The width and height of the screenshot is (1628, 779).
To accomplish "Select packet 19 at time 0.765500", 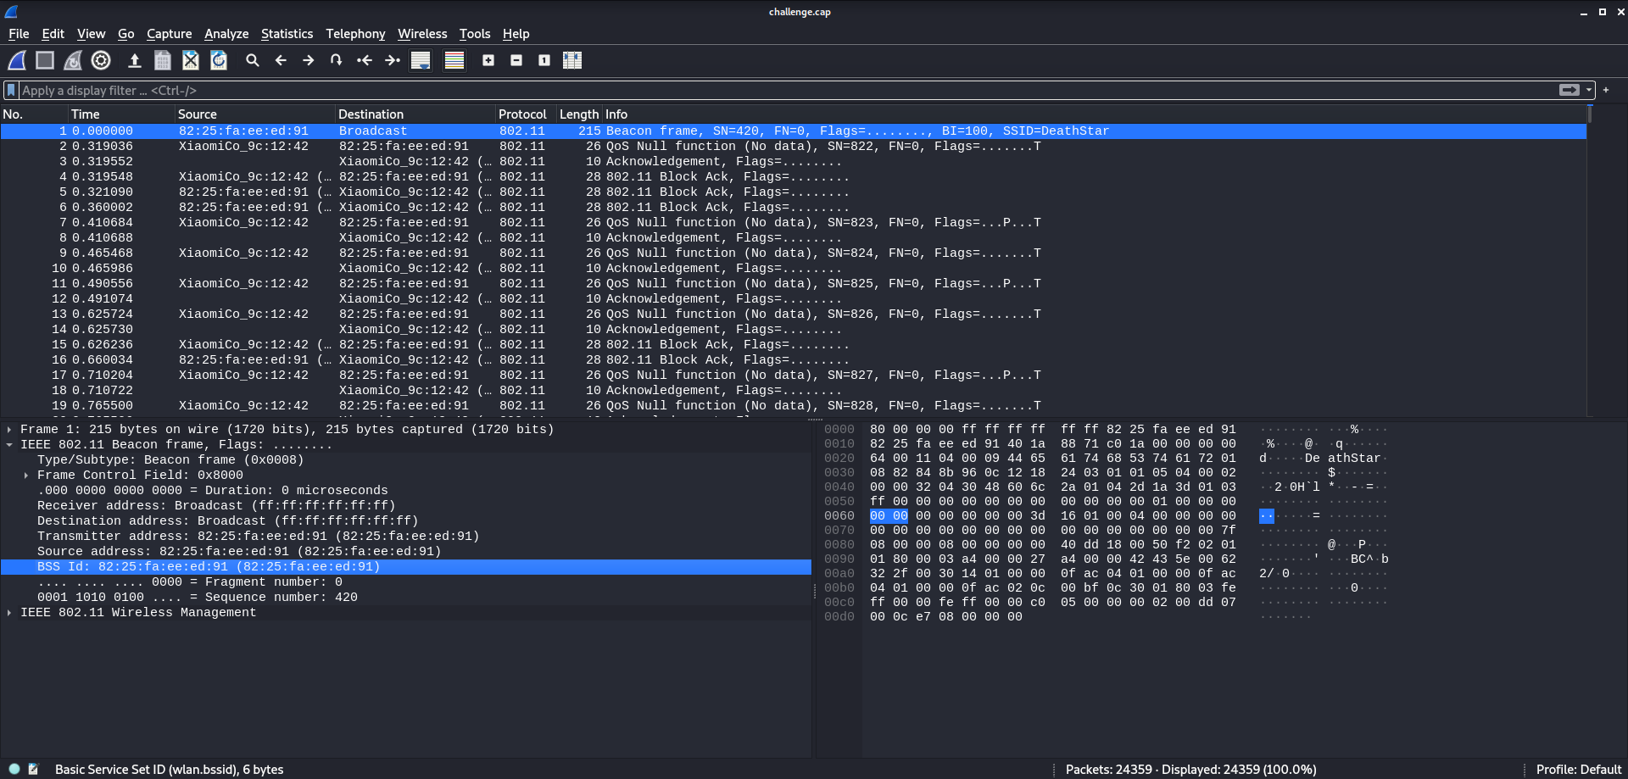I will (793, 406).
